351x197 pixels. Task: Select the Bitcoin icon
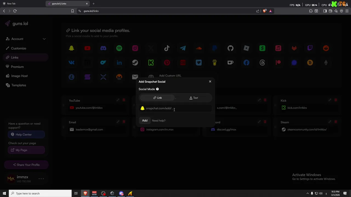[310, 63]
